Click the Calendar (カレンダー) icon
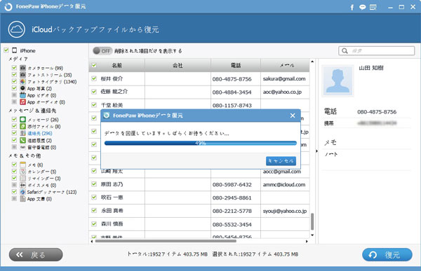Image resolution: width=421 pixels, height=271 pixels. [x=23, y=172]
